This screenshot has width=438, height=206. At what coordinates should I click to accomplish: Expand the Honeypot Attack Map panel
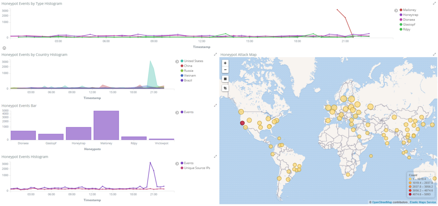click(x=434, y=54)
